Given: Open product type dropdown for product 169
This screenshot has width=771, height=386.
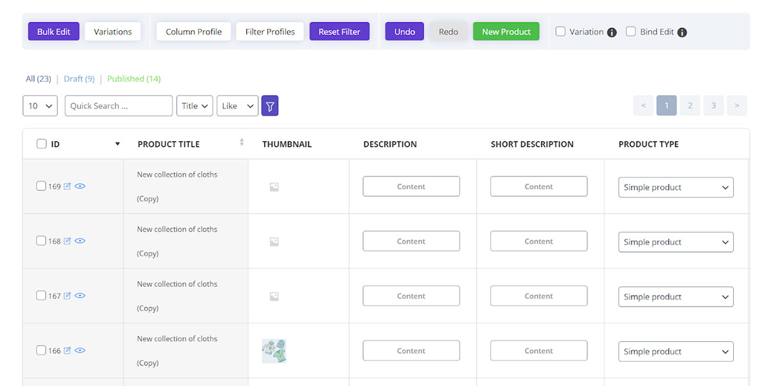Looking at the screenshot, I should pos(676,187).
